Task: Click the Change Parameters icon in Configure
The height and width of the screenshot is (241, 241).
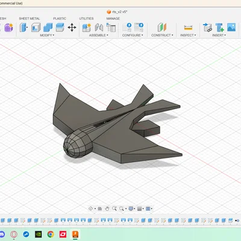Action: point(127,28)
